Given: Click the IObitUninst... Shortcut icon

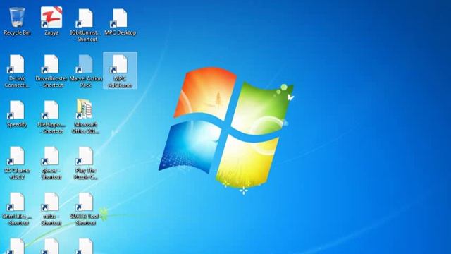Looking at the screenshot, I should click(85, 25).
